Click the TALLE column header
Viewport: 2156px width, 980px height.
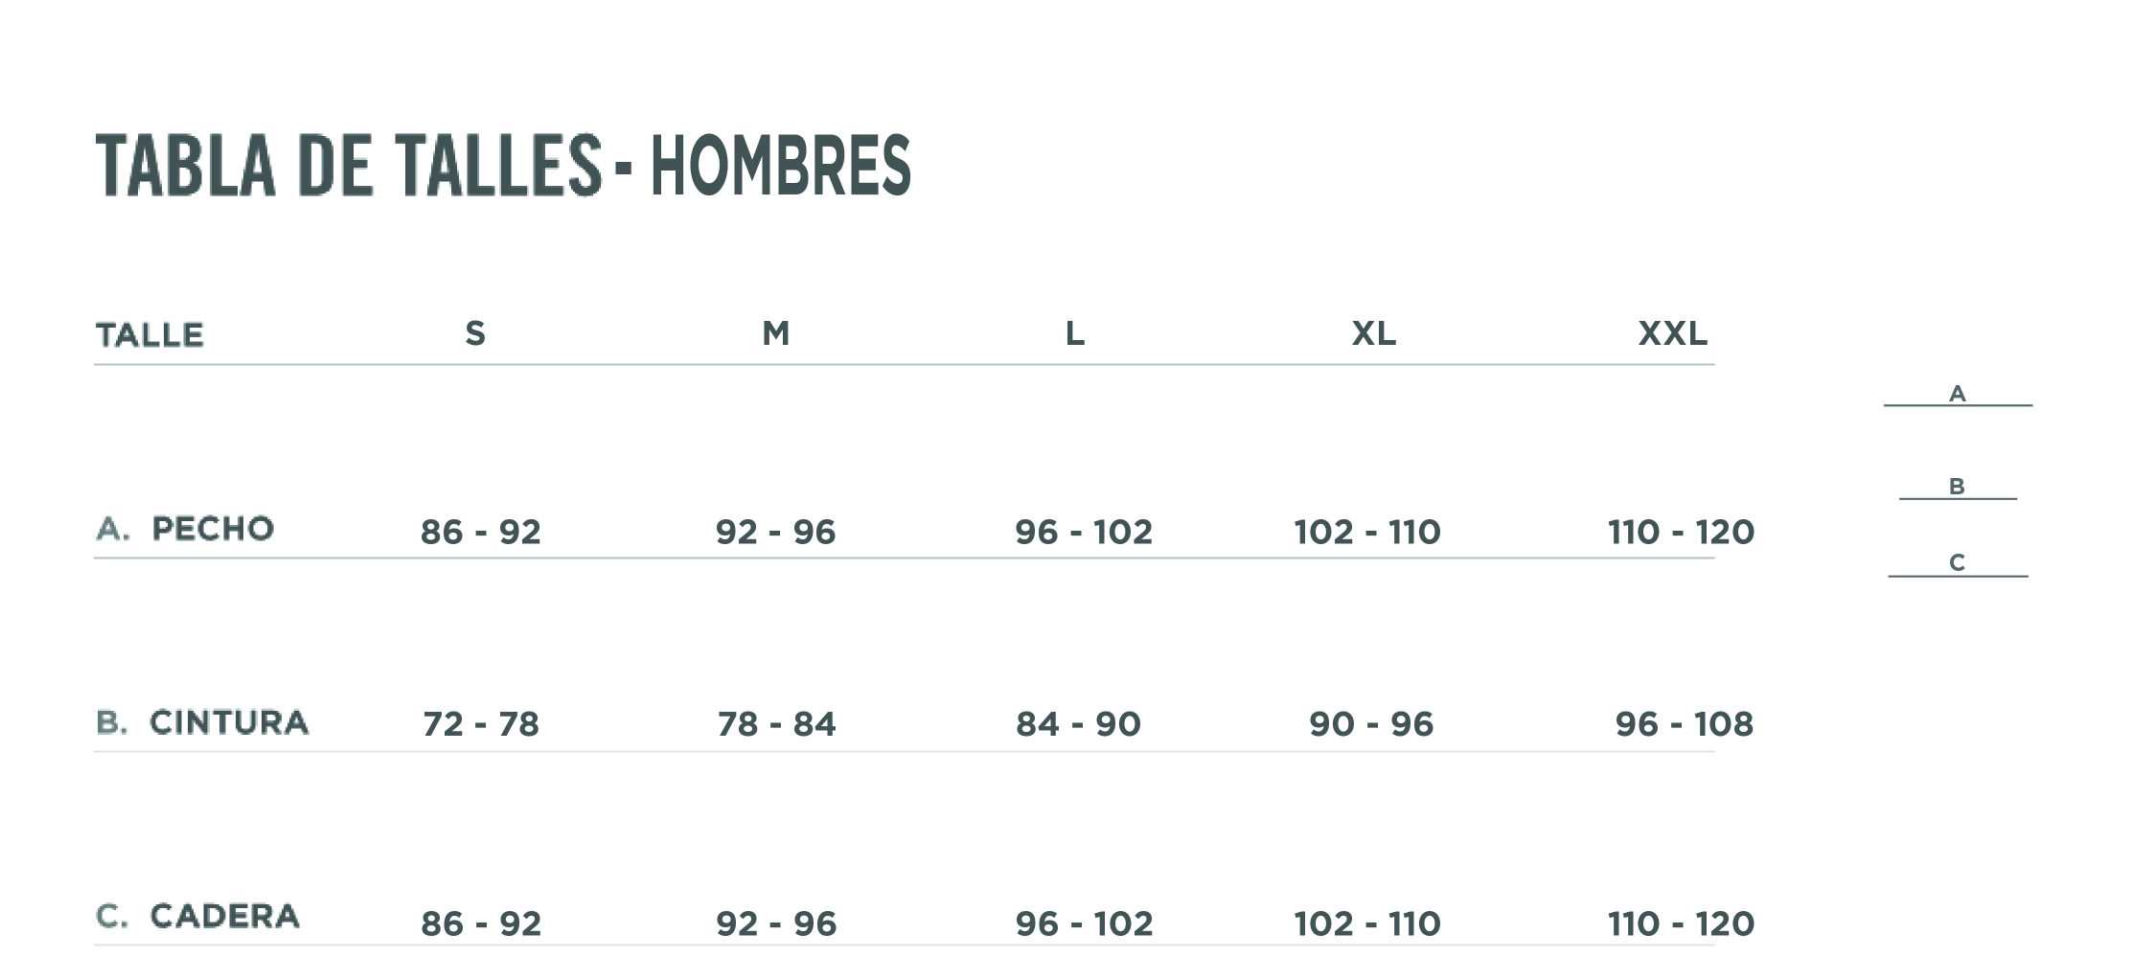[149, 335]
